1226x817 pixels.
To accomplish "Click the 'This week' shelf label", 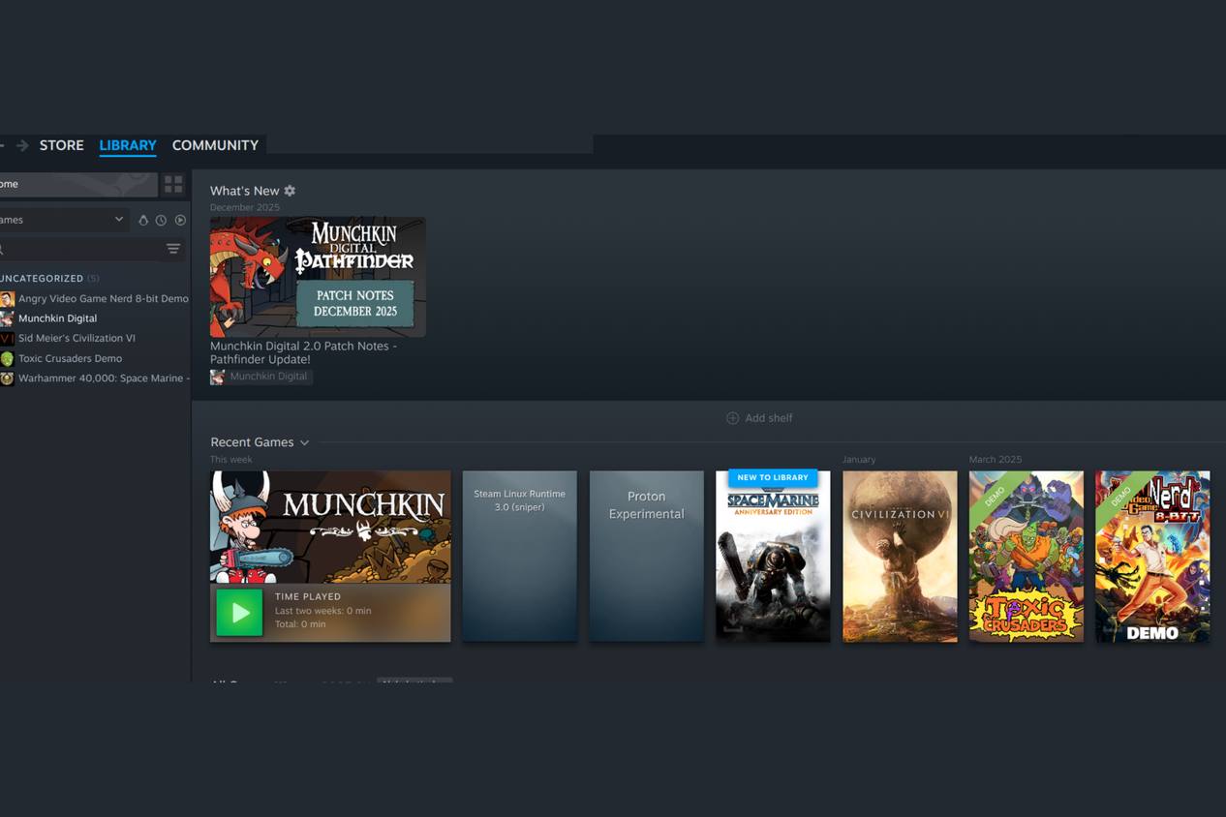I will (x=231, y=460).
